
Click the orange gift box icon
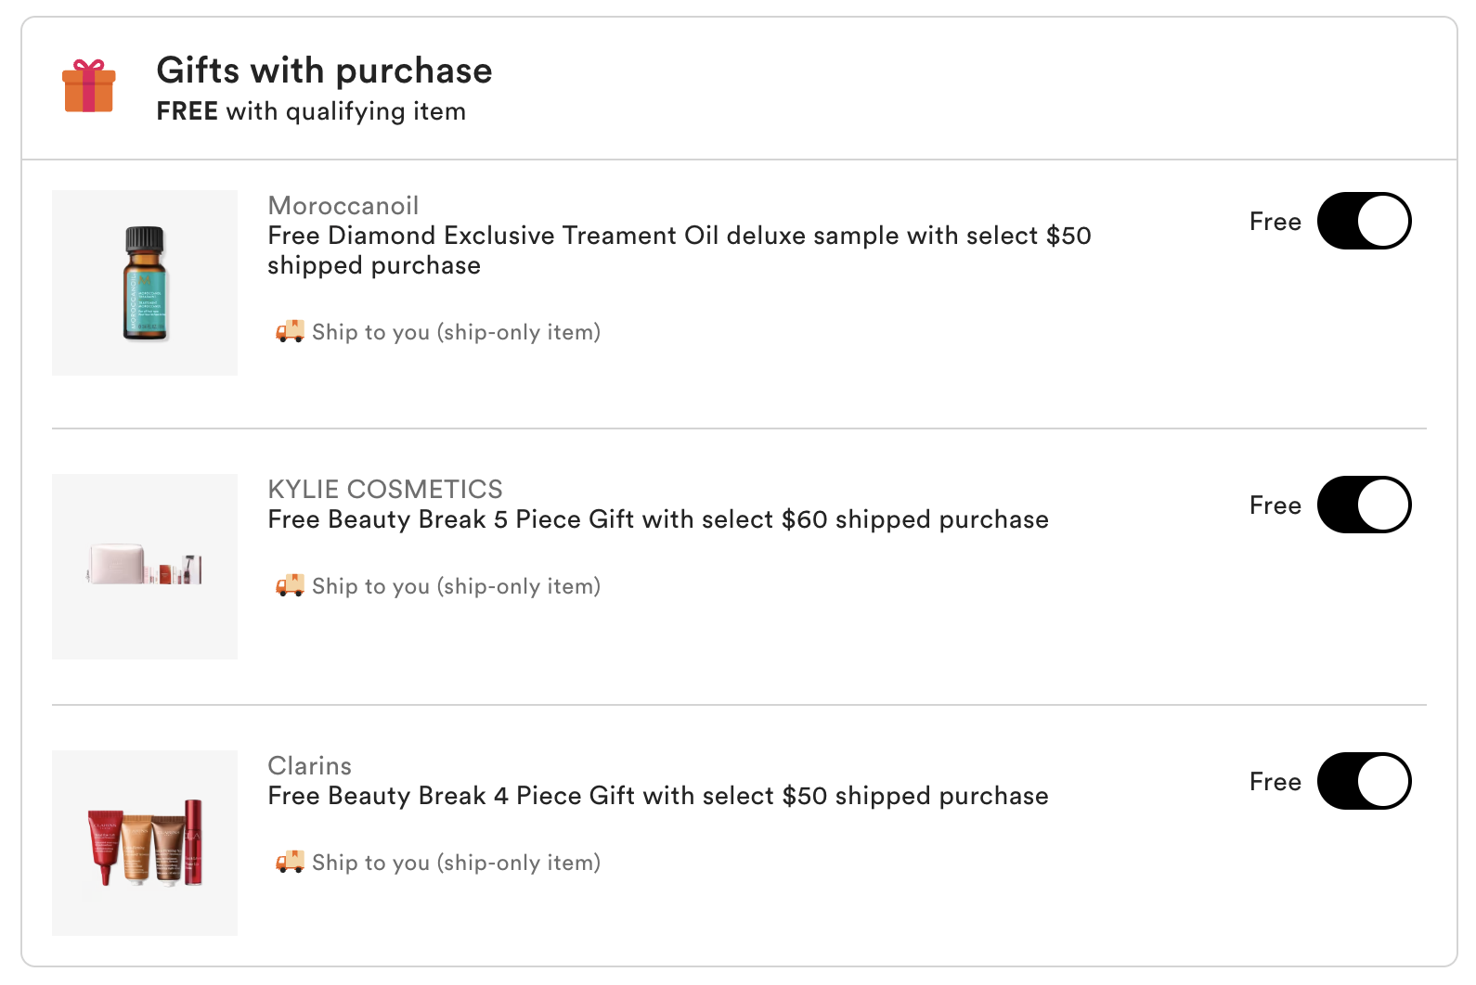89,87
